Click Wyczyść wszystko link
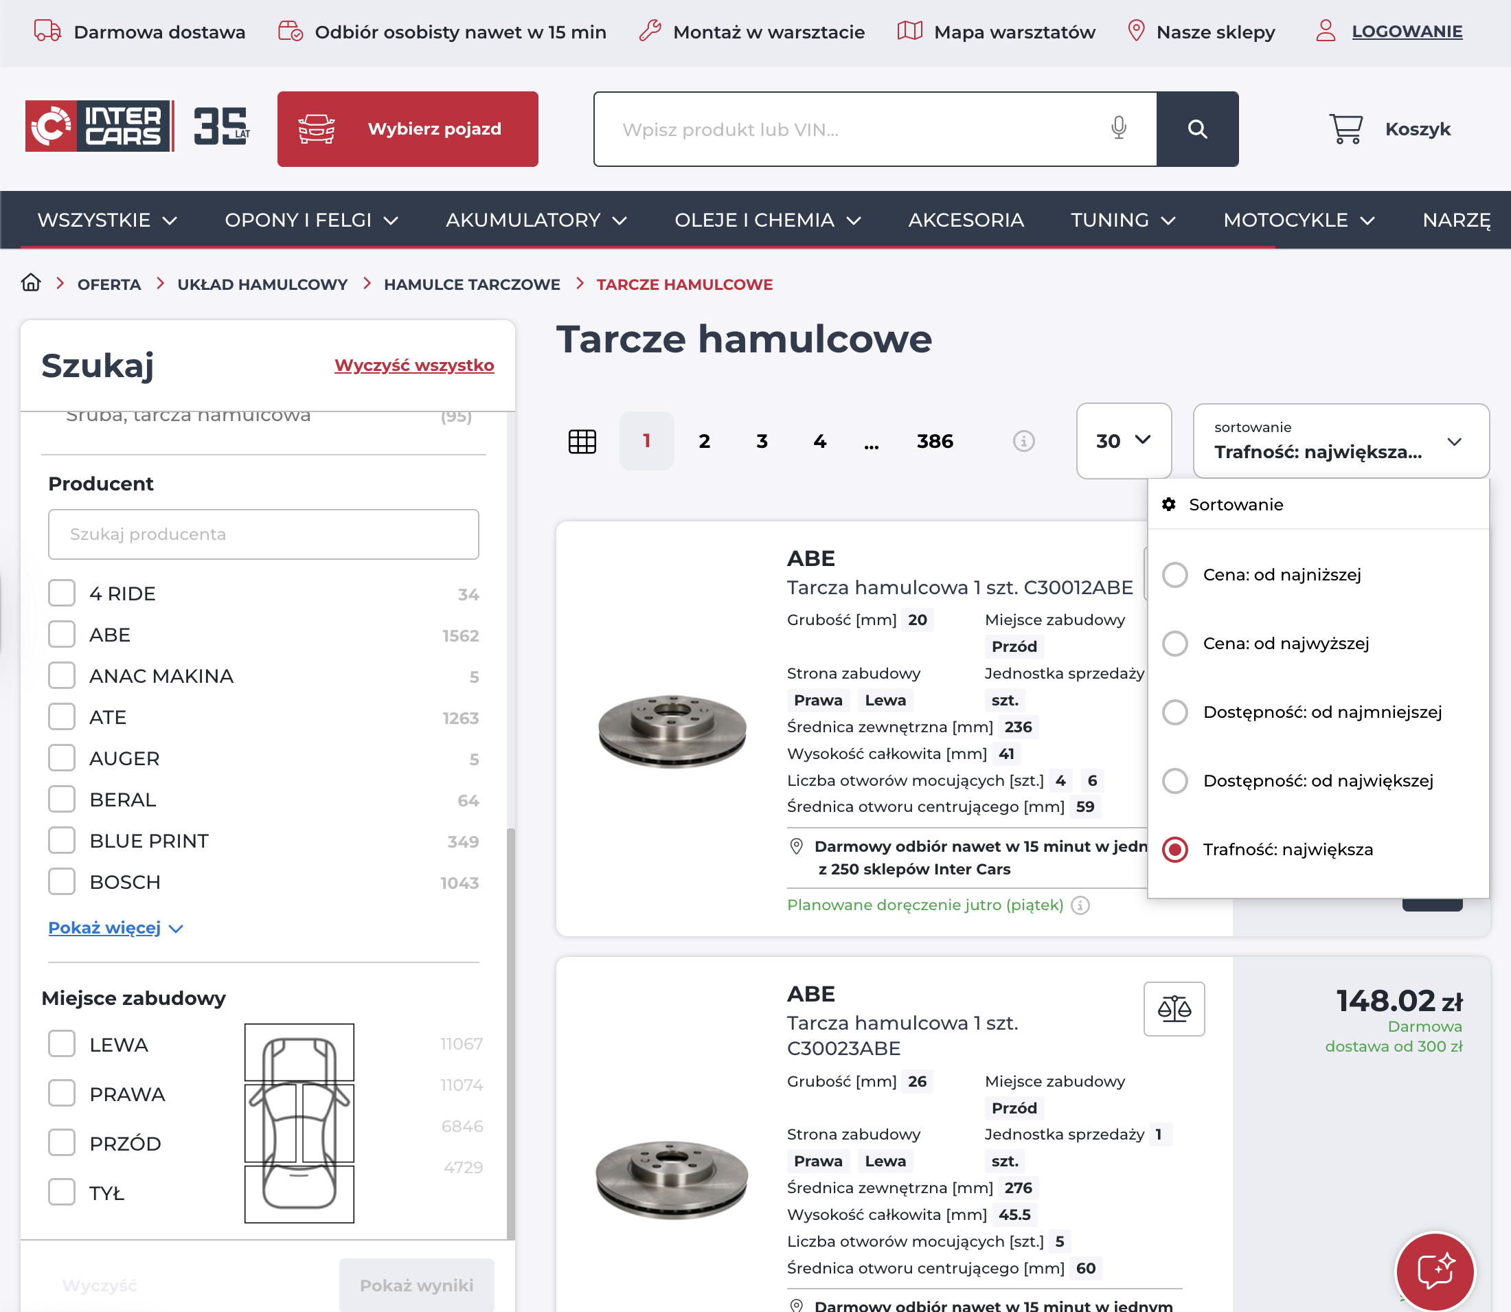Viewport: 1511px width, 1312px height. pos(413,365)
